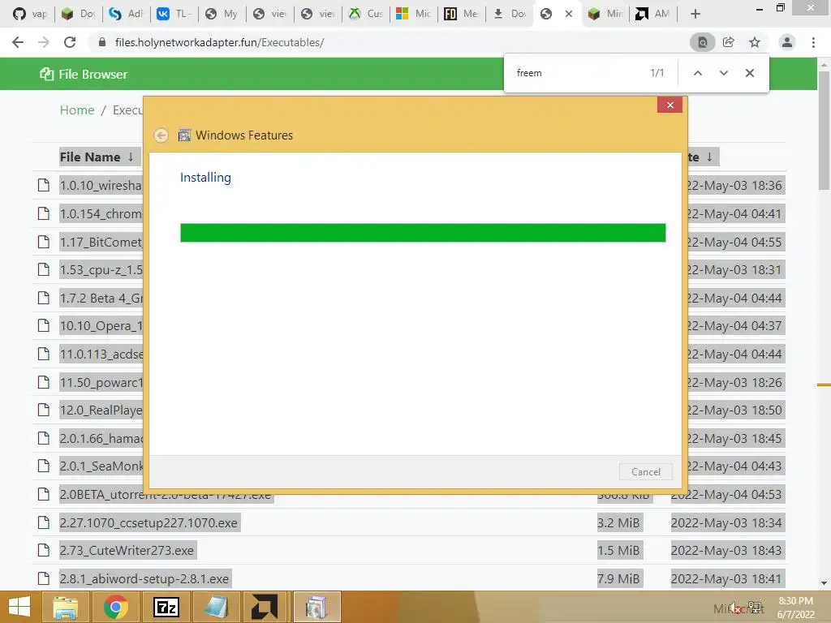Click the address bar URL
831x623 pixels.
(x=219, y=42)
